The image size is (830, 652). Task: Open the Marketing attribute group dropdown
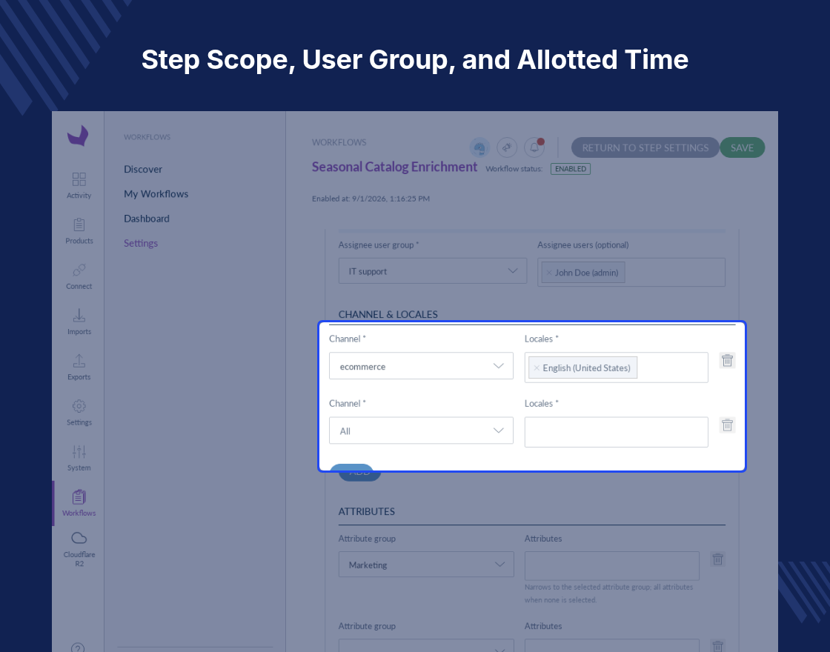point(426,565)
